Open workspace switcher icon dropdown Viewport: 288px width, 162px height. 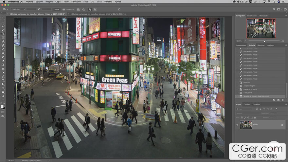tap(279, 9)
